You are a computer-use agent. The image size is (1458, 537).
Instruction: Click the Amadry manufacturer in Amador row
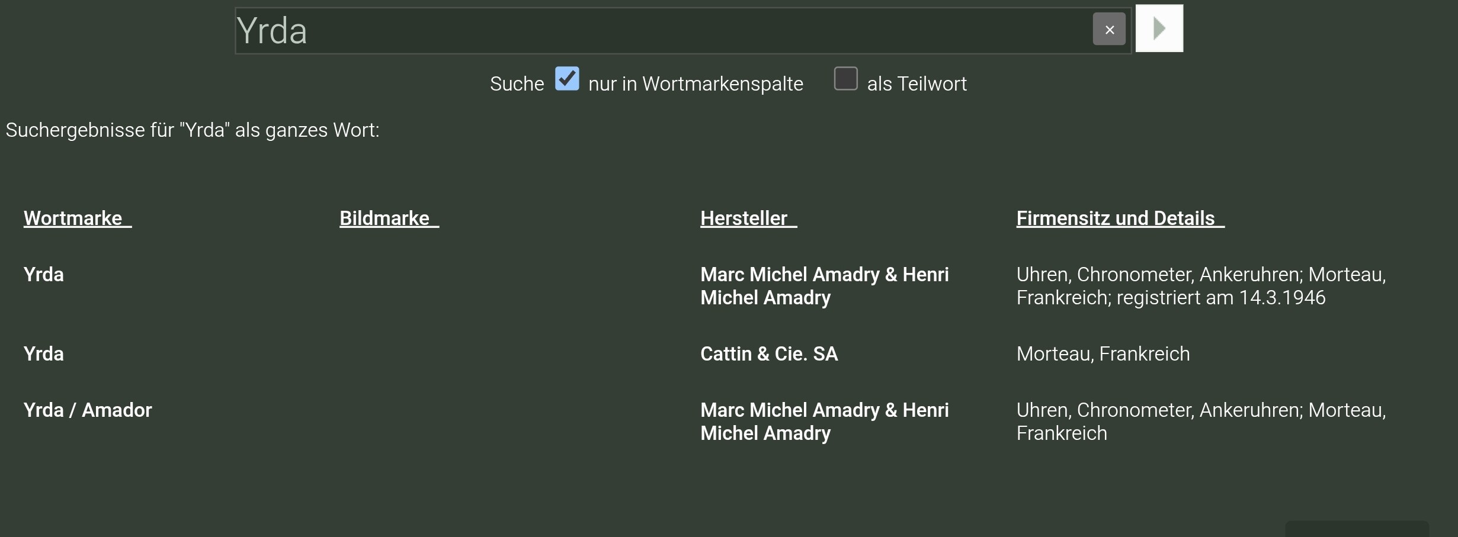pyautogui.click(x=824, y=422)
